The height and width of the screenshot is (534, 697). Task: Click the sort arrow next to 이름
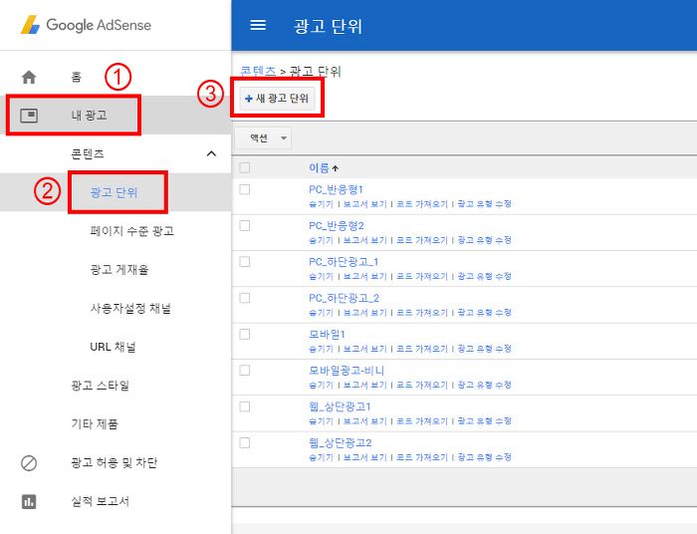[x=336, y=168]
